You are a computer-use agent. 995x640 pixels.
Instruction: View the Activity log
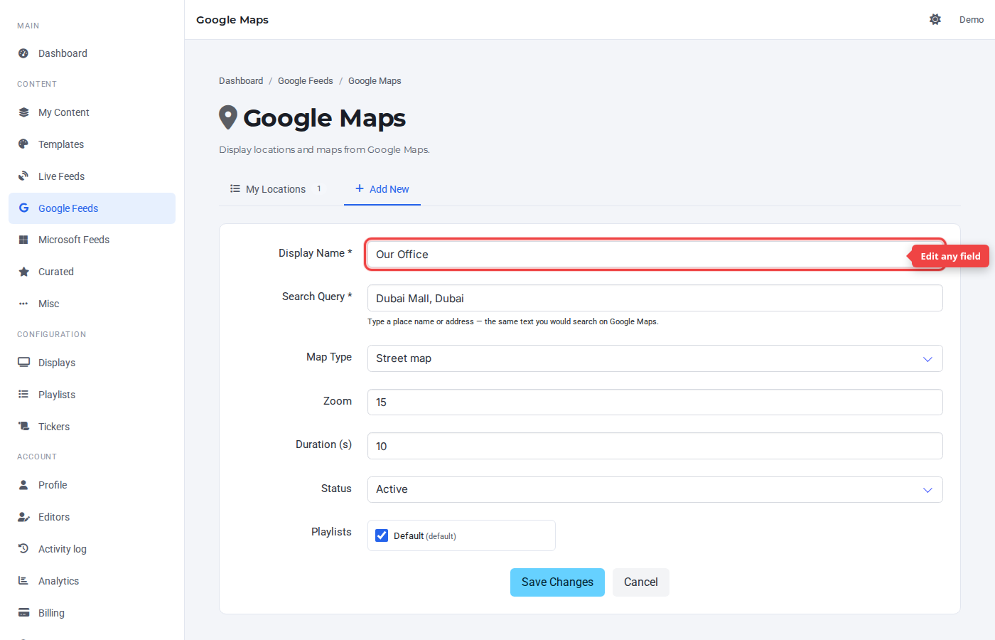pos(92,549)
